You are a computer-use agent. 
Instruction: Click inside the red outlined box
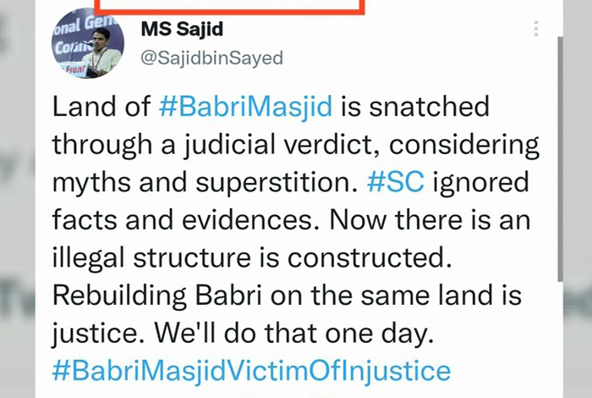pyautogui.click(x=229, y=7)
